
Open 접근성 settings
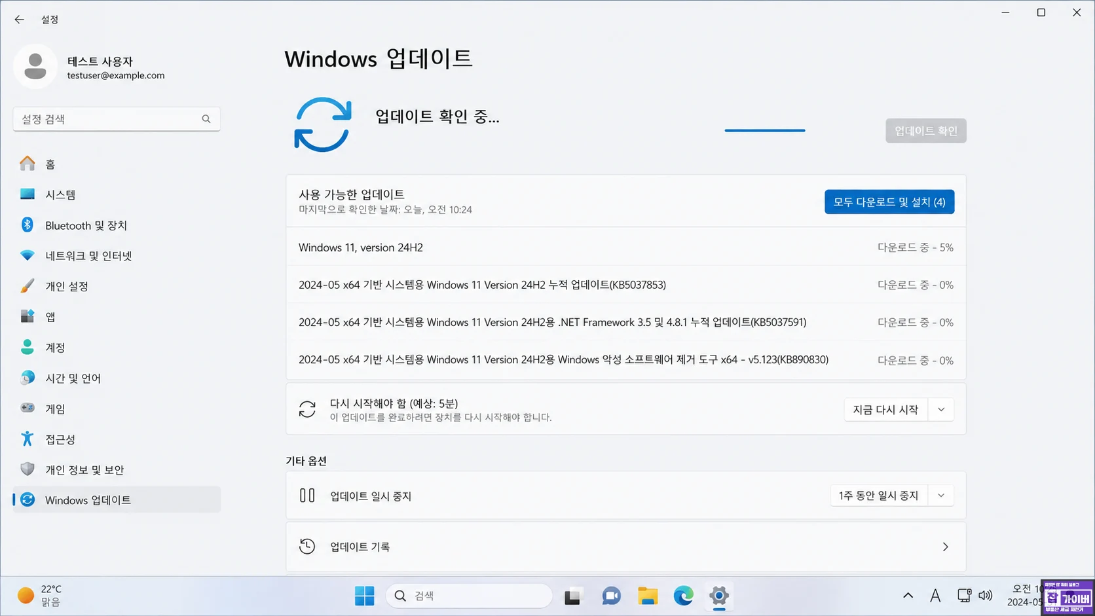click(x=117, y=439)
